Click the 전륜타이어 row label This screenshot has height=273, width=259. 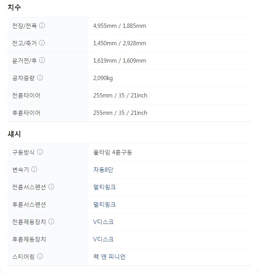[x=26, y=96]
